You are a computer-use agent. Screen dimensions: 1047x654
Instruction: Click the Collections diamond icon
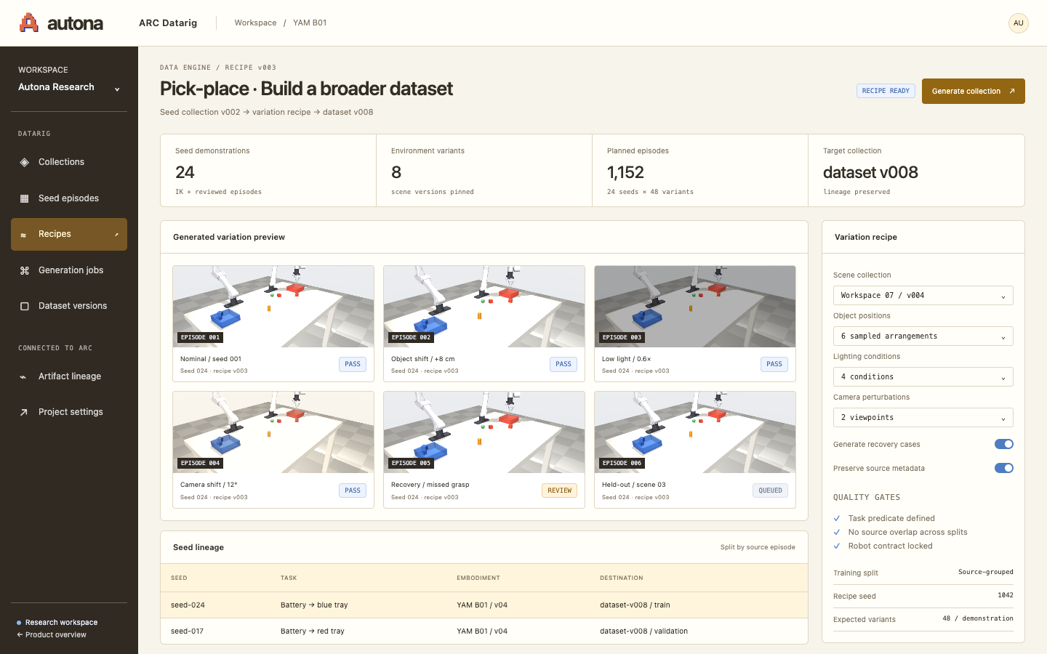(x=25, y=162)
